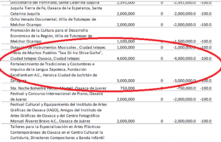Click the 5ta. Noche Bohemia row text
The image size is (221, 142).
(x=58, y=88)
